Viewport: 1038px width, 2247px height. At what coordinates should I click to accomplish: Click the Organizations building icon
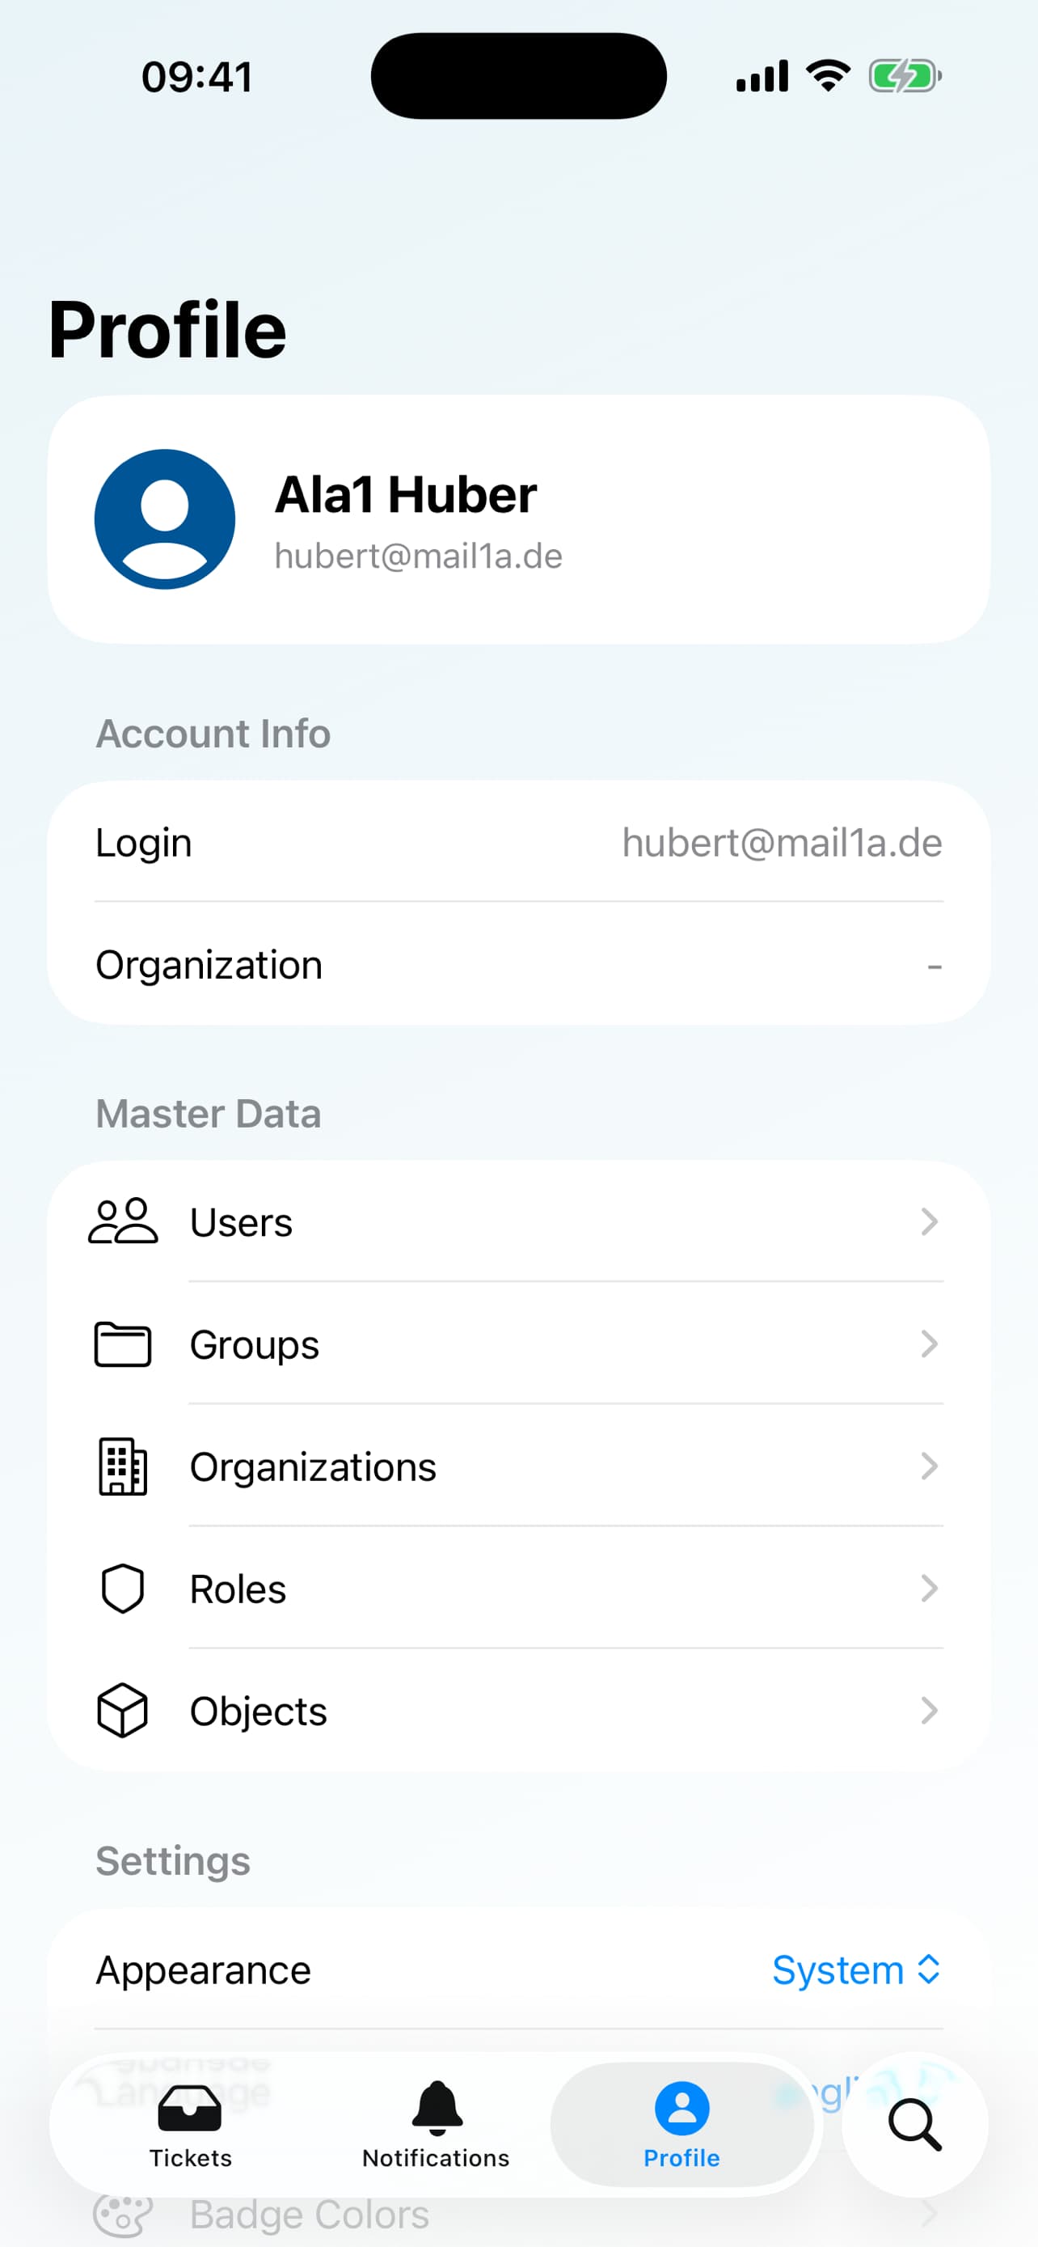[123, 1466]
